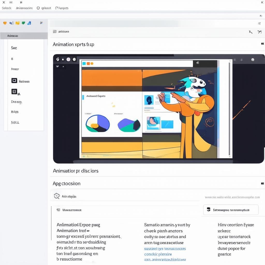Image resolution: width=265 pixels, height=265 pixels.
Task: Click the vertical scrollbar inside the preview
Action: tap(229, 109)
